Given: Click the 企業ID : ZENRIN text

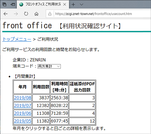Looking at the screenshot, I should pyautogui.click(x=29, y=60).
